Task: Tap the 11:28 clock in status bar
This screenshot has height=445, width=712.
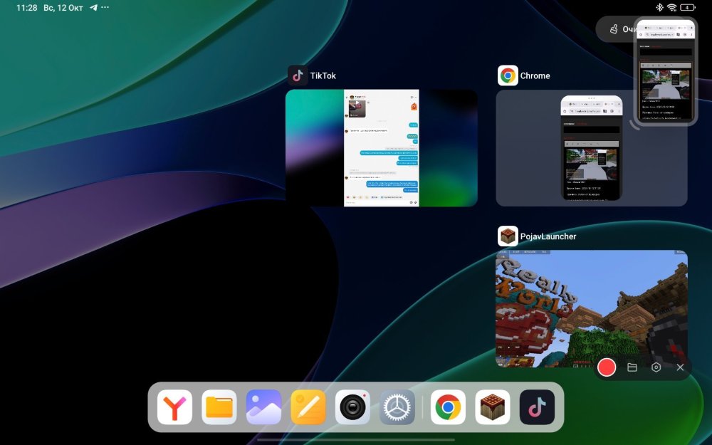Action: (27, 8)
